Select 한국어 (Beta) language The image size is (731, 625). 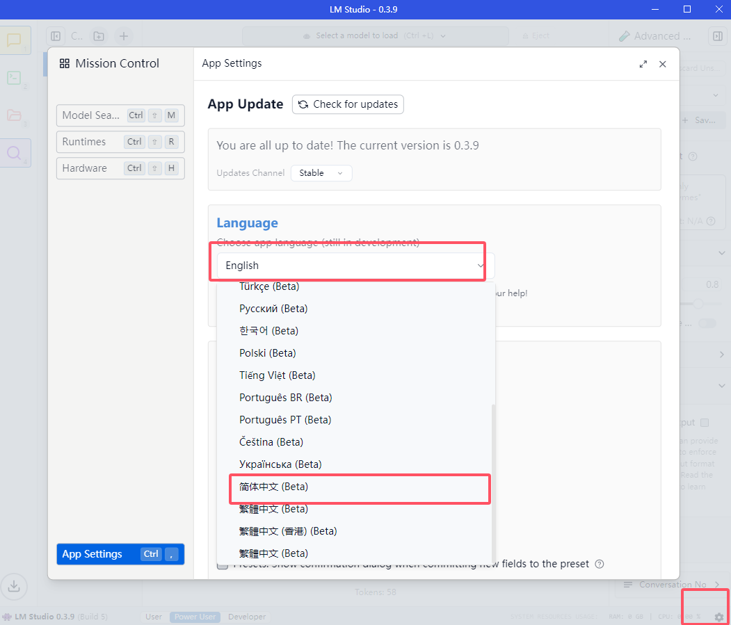coord(354,331)
